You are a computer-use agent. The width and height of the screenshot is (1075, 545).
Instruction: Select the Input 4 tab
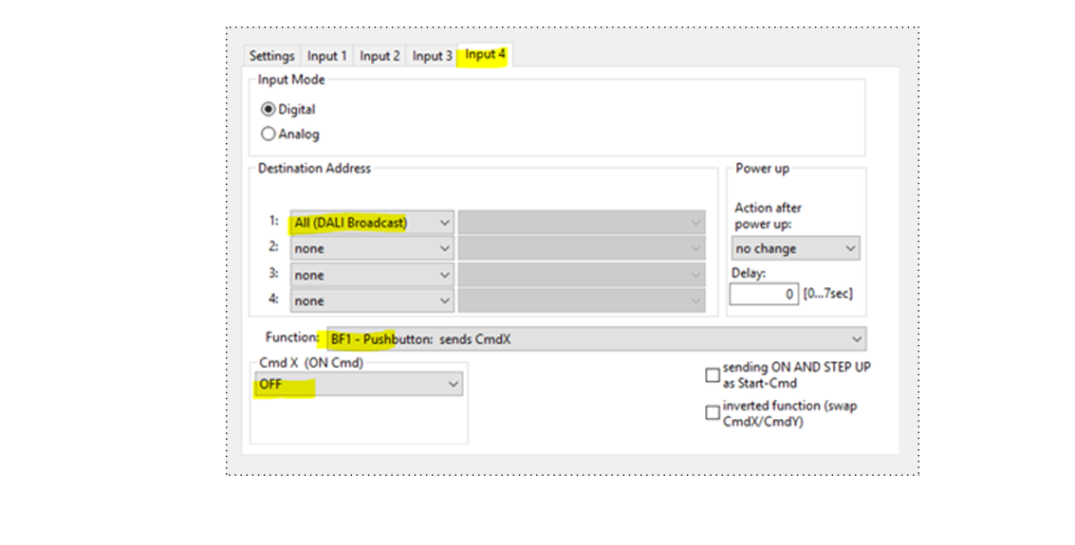[x=485, y=55]
